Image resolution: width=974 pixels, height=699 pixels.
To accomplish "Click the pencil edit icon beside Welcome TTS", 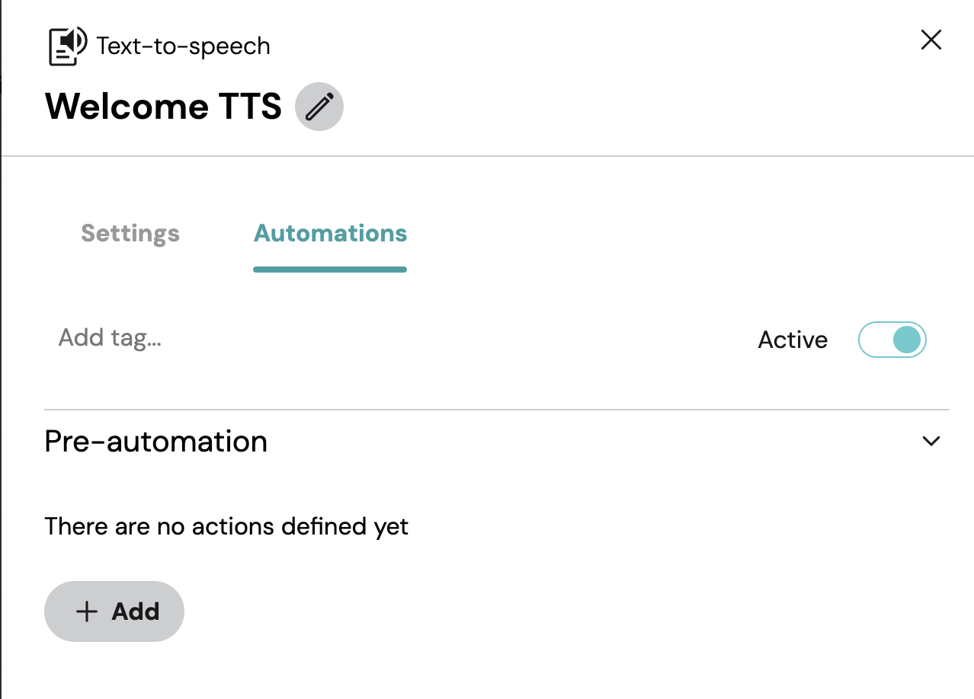I will 319,107.
